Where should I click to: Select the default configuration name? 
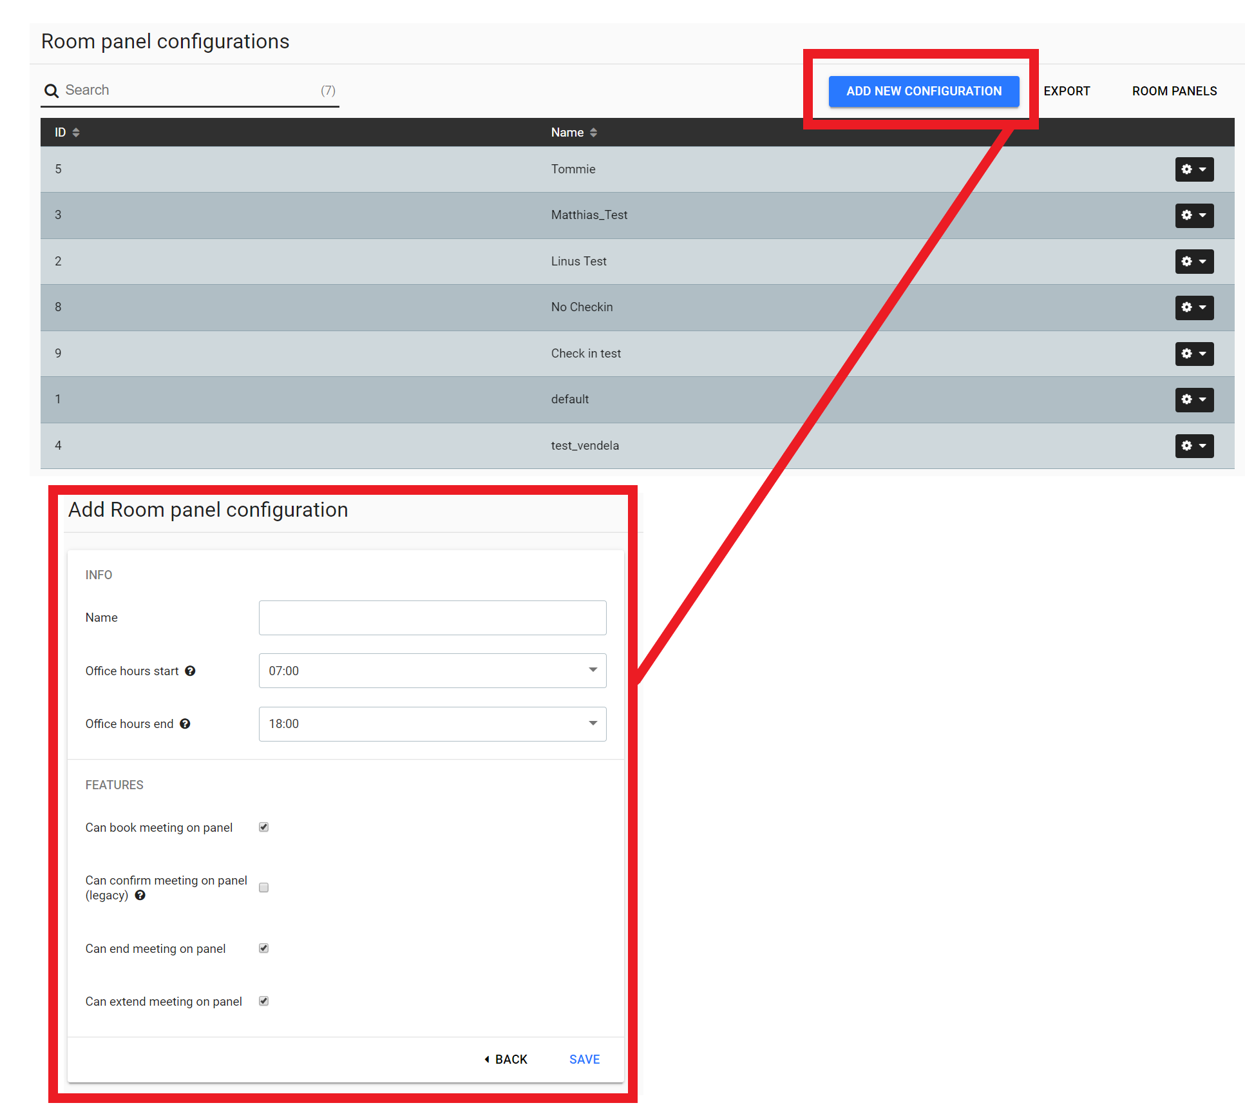570,399
